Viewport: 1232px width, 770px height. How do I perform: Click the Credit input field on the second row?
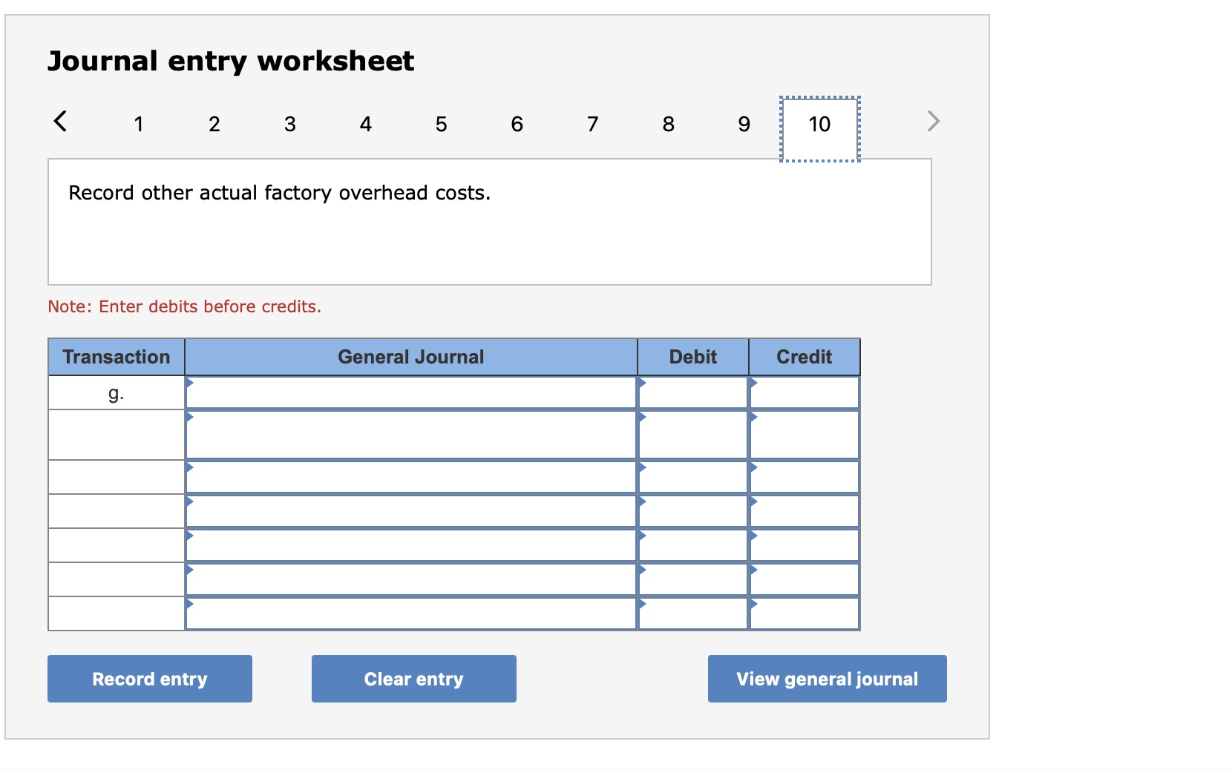click(805, 434)
